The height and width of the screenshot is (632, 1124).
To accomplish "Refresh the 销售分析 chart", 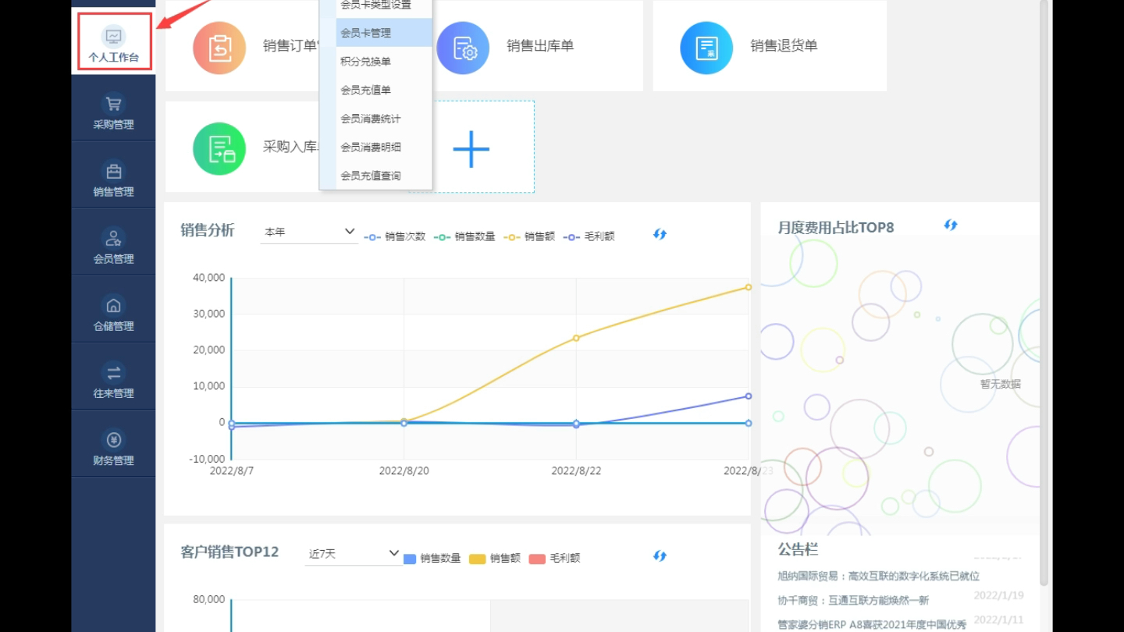I will [x=659, y=233].
